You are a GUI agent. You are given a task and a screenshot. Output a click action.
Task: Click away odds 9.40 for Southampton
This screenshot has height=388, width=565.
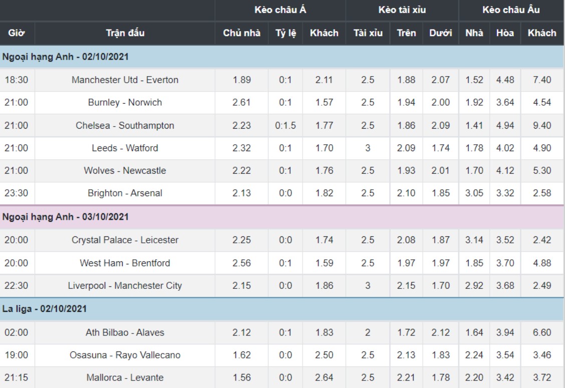tap(542, 125)
